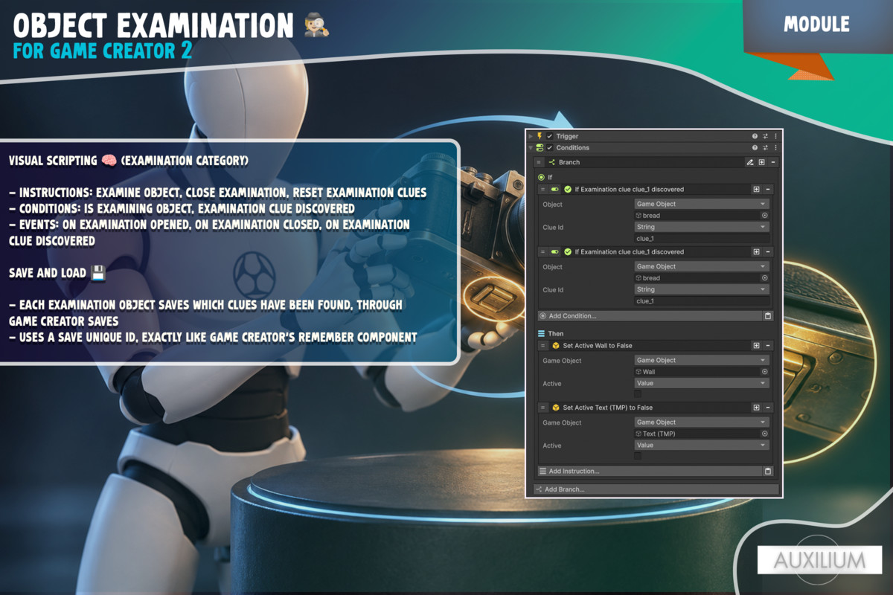Click the Conditions component icon

tap(540, 148)
